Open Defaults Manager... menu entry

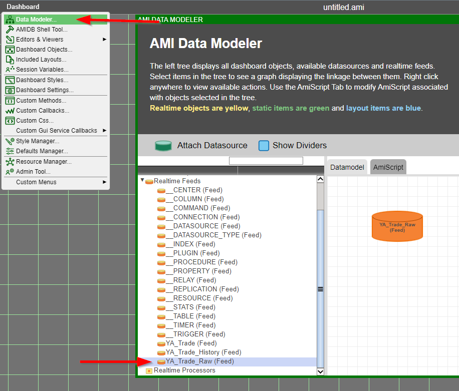coord(56,151)
